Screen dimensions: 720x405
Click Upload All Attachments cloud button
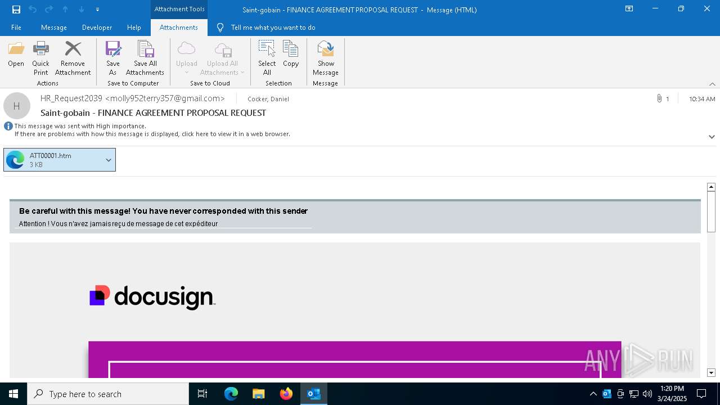click(x=223, y=58)
